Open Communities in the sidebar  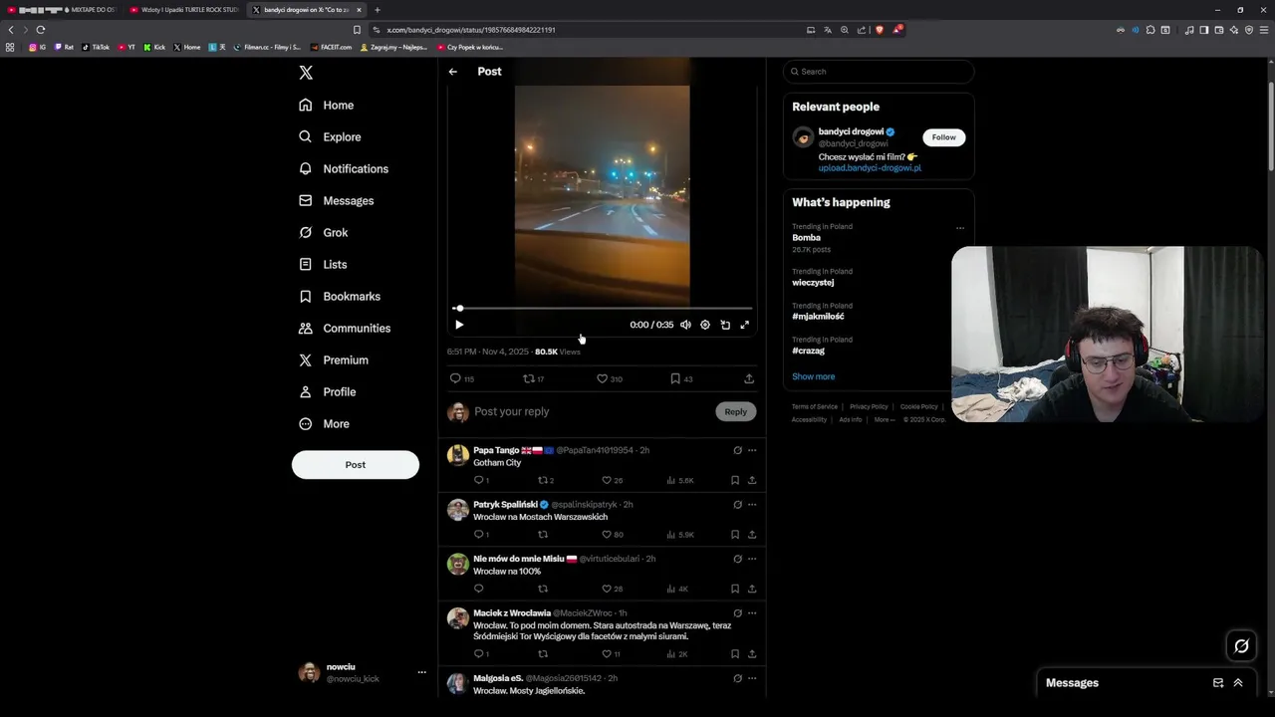[x=345, y=329]
